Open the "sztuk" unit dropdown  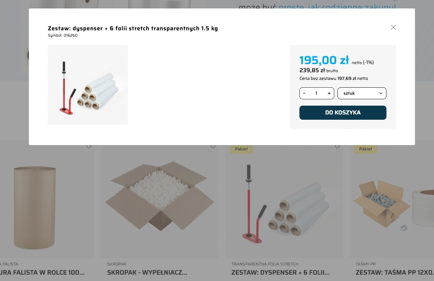(362, 93)
